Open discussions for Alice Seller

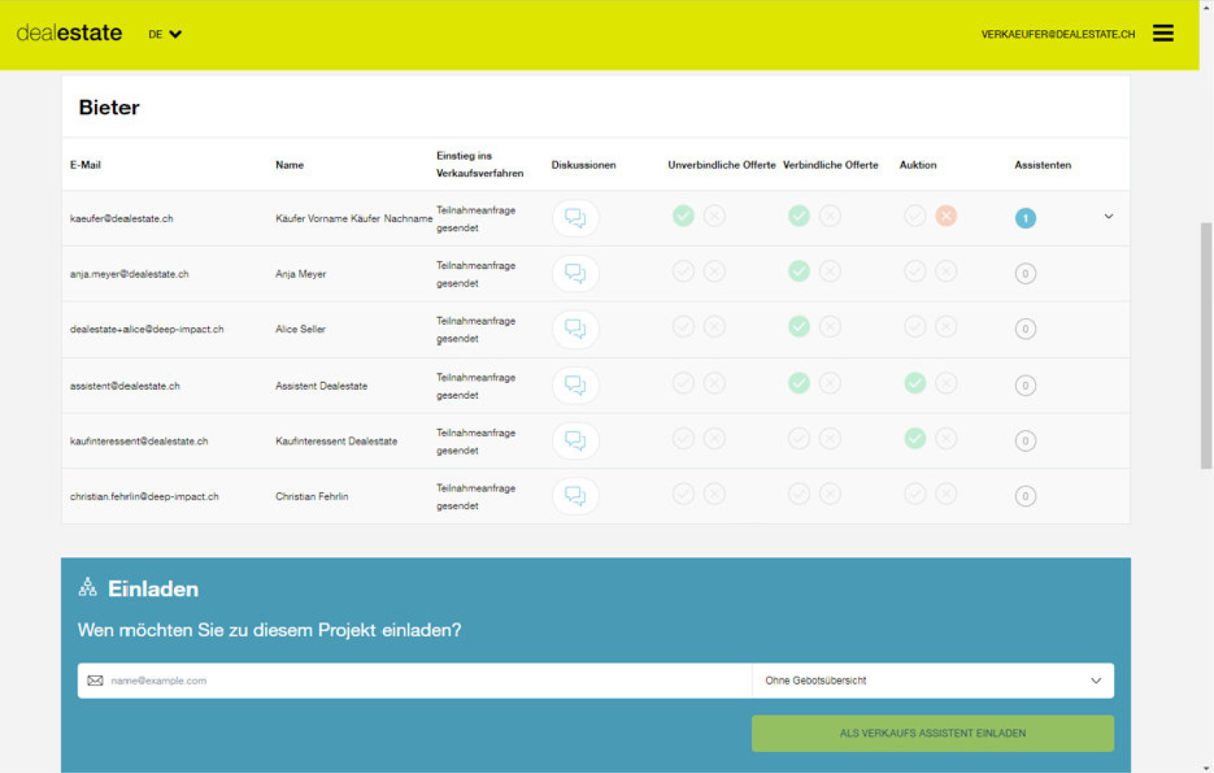(x=575, y=329)
